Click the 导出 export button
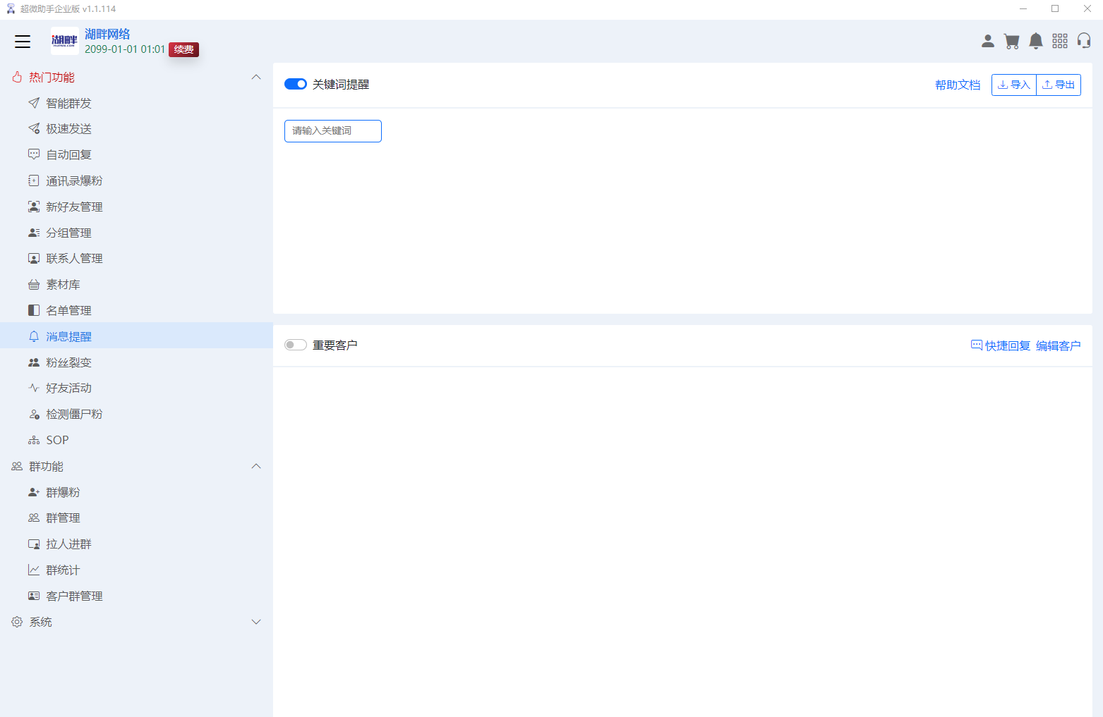The height and width of the screenshot is (717, 1103). 1059,85
